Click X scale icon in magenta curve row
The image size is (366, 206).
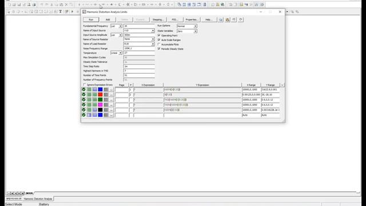click(89, 105)
